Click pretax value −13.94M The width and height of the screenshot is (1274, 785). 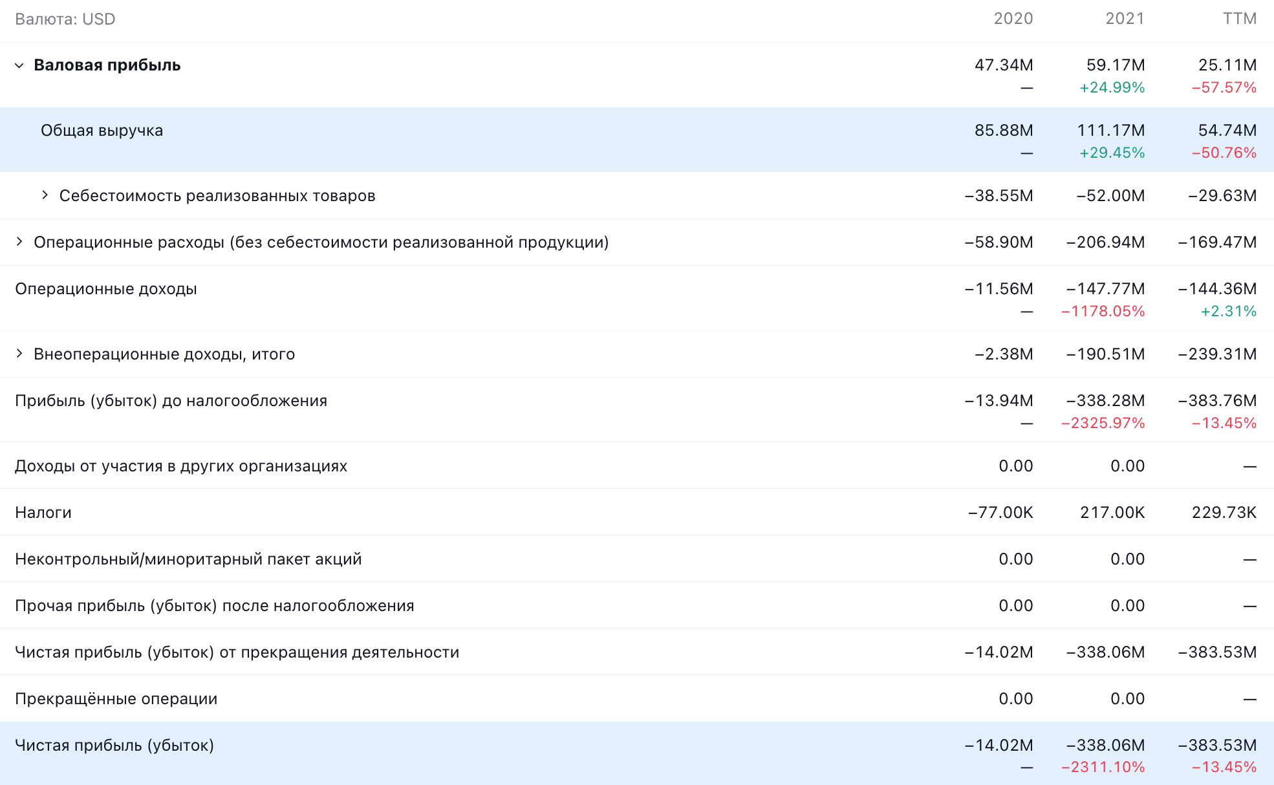tap(999, 401)
